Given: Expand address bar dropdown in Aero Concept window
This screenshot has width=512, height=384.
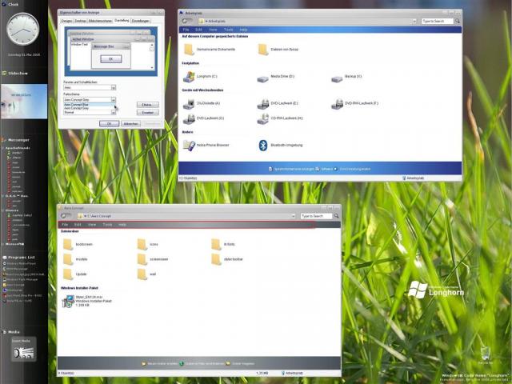Looking at the screenshot, I should point(293,216).
